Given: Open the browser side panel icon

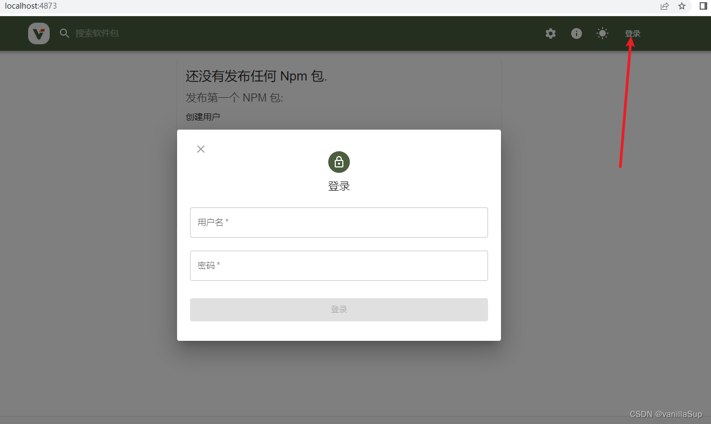Looking at the screenshot, I should coord(703,6).
